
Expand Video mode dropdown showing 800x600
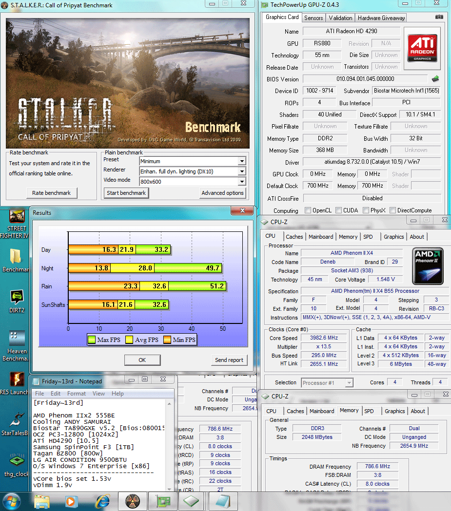[242, 182]
